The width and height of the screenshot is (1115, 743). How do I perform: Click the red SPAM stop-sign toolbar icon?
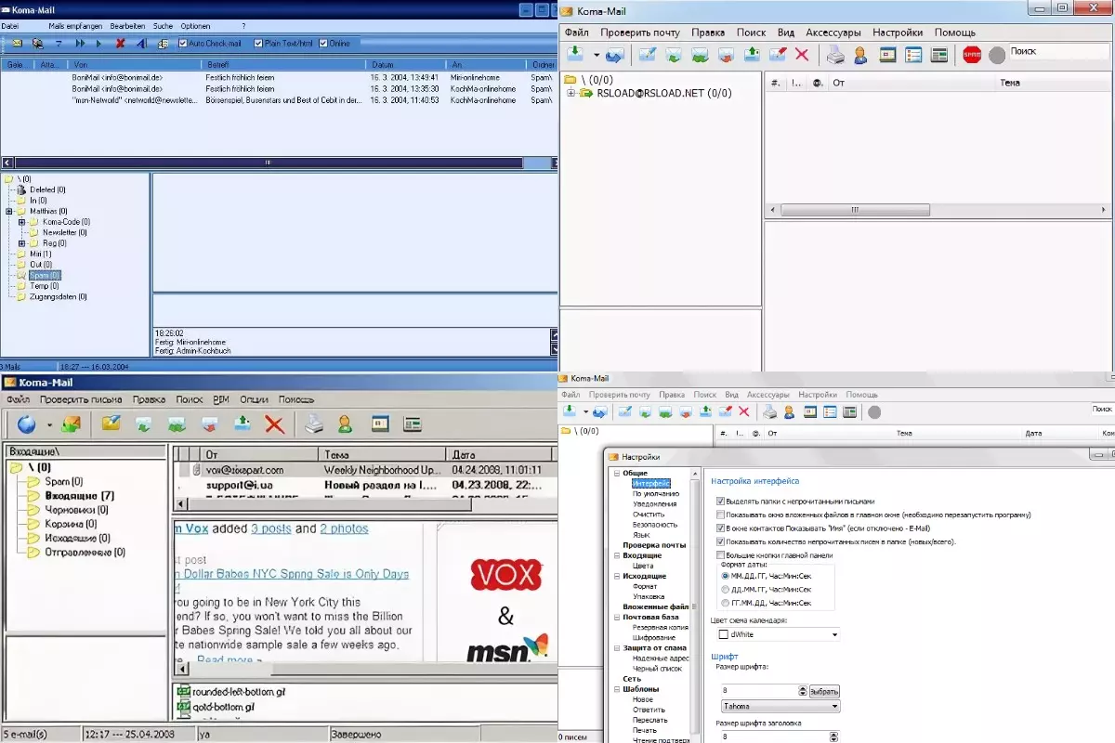click(x=972, y=56)
